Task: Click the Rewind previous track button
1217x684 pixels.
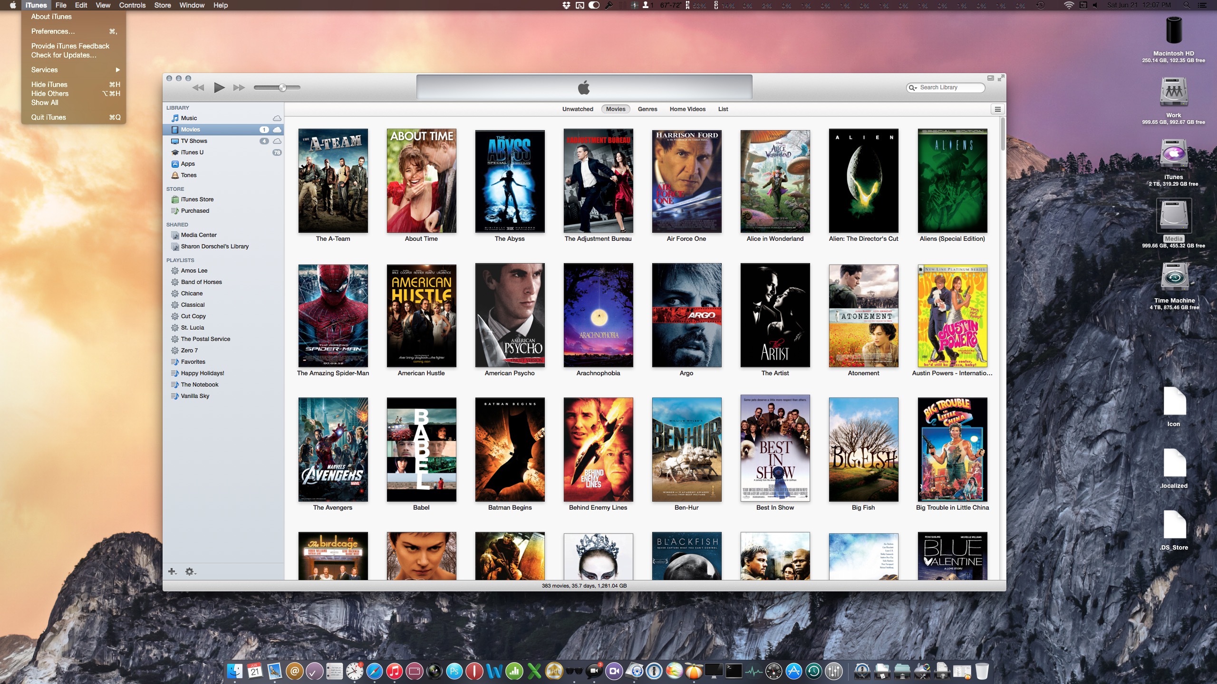Action: [198, 87]
